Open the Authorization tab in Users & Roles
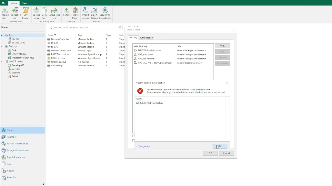Image resolution: width=332 pixels, height=186 pixels. pos(146,38)
